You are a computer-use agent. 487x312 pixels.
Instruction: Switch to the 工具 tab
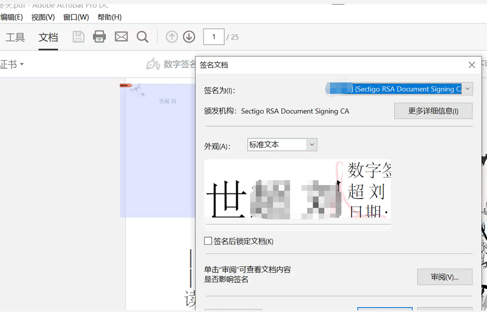[x=15, y=37]
